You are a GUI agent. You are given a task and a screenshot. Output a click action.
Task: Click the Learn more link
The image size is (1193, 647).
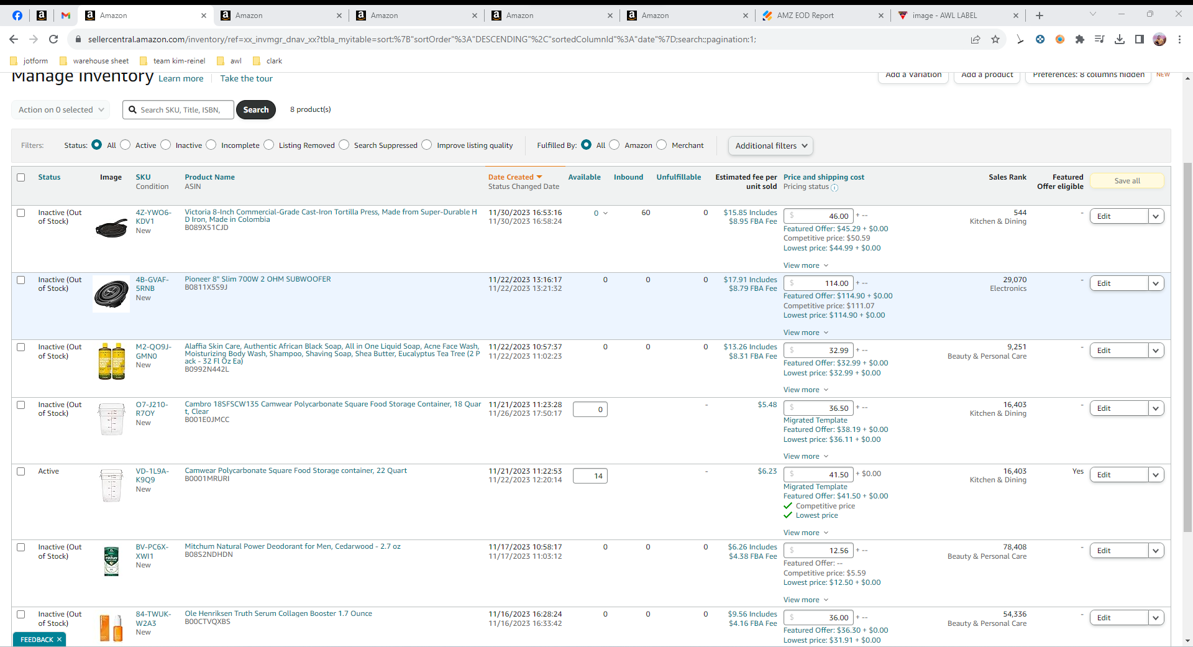181,79
